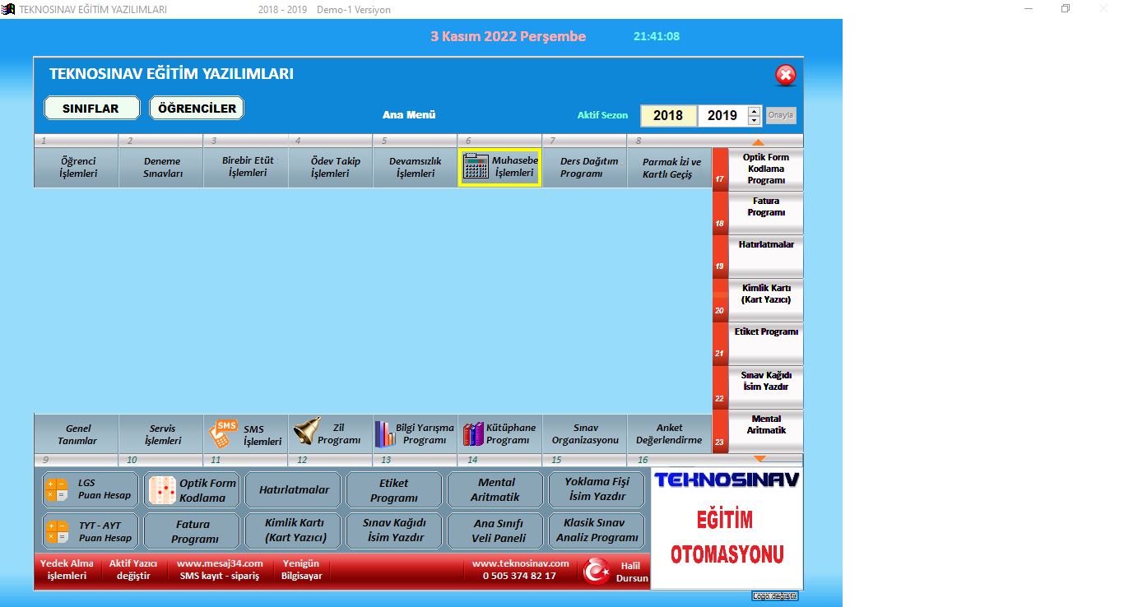
Task: Click Etiket Programı in bottom panel
Action: (x=394, y=489)
